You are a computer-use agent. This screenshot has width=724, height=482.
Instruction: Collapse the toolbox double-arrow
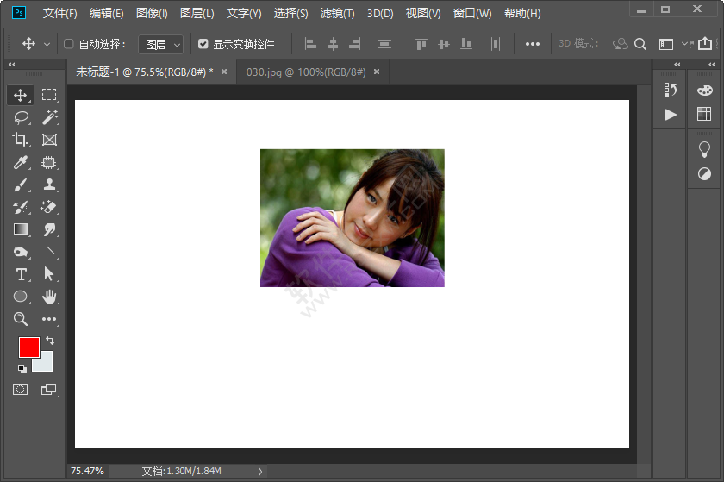click(x=11, y=64)
